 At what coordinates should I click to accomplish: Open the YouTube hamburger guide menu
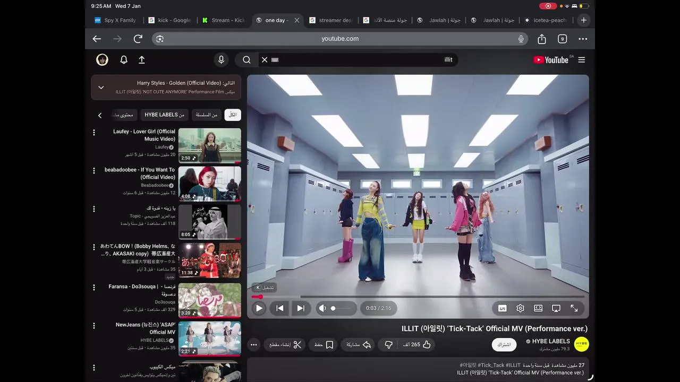point(582,60)
